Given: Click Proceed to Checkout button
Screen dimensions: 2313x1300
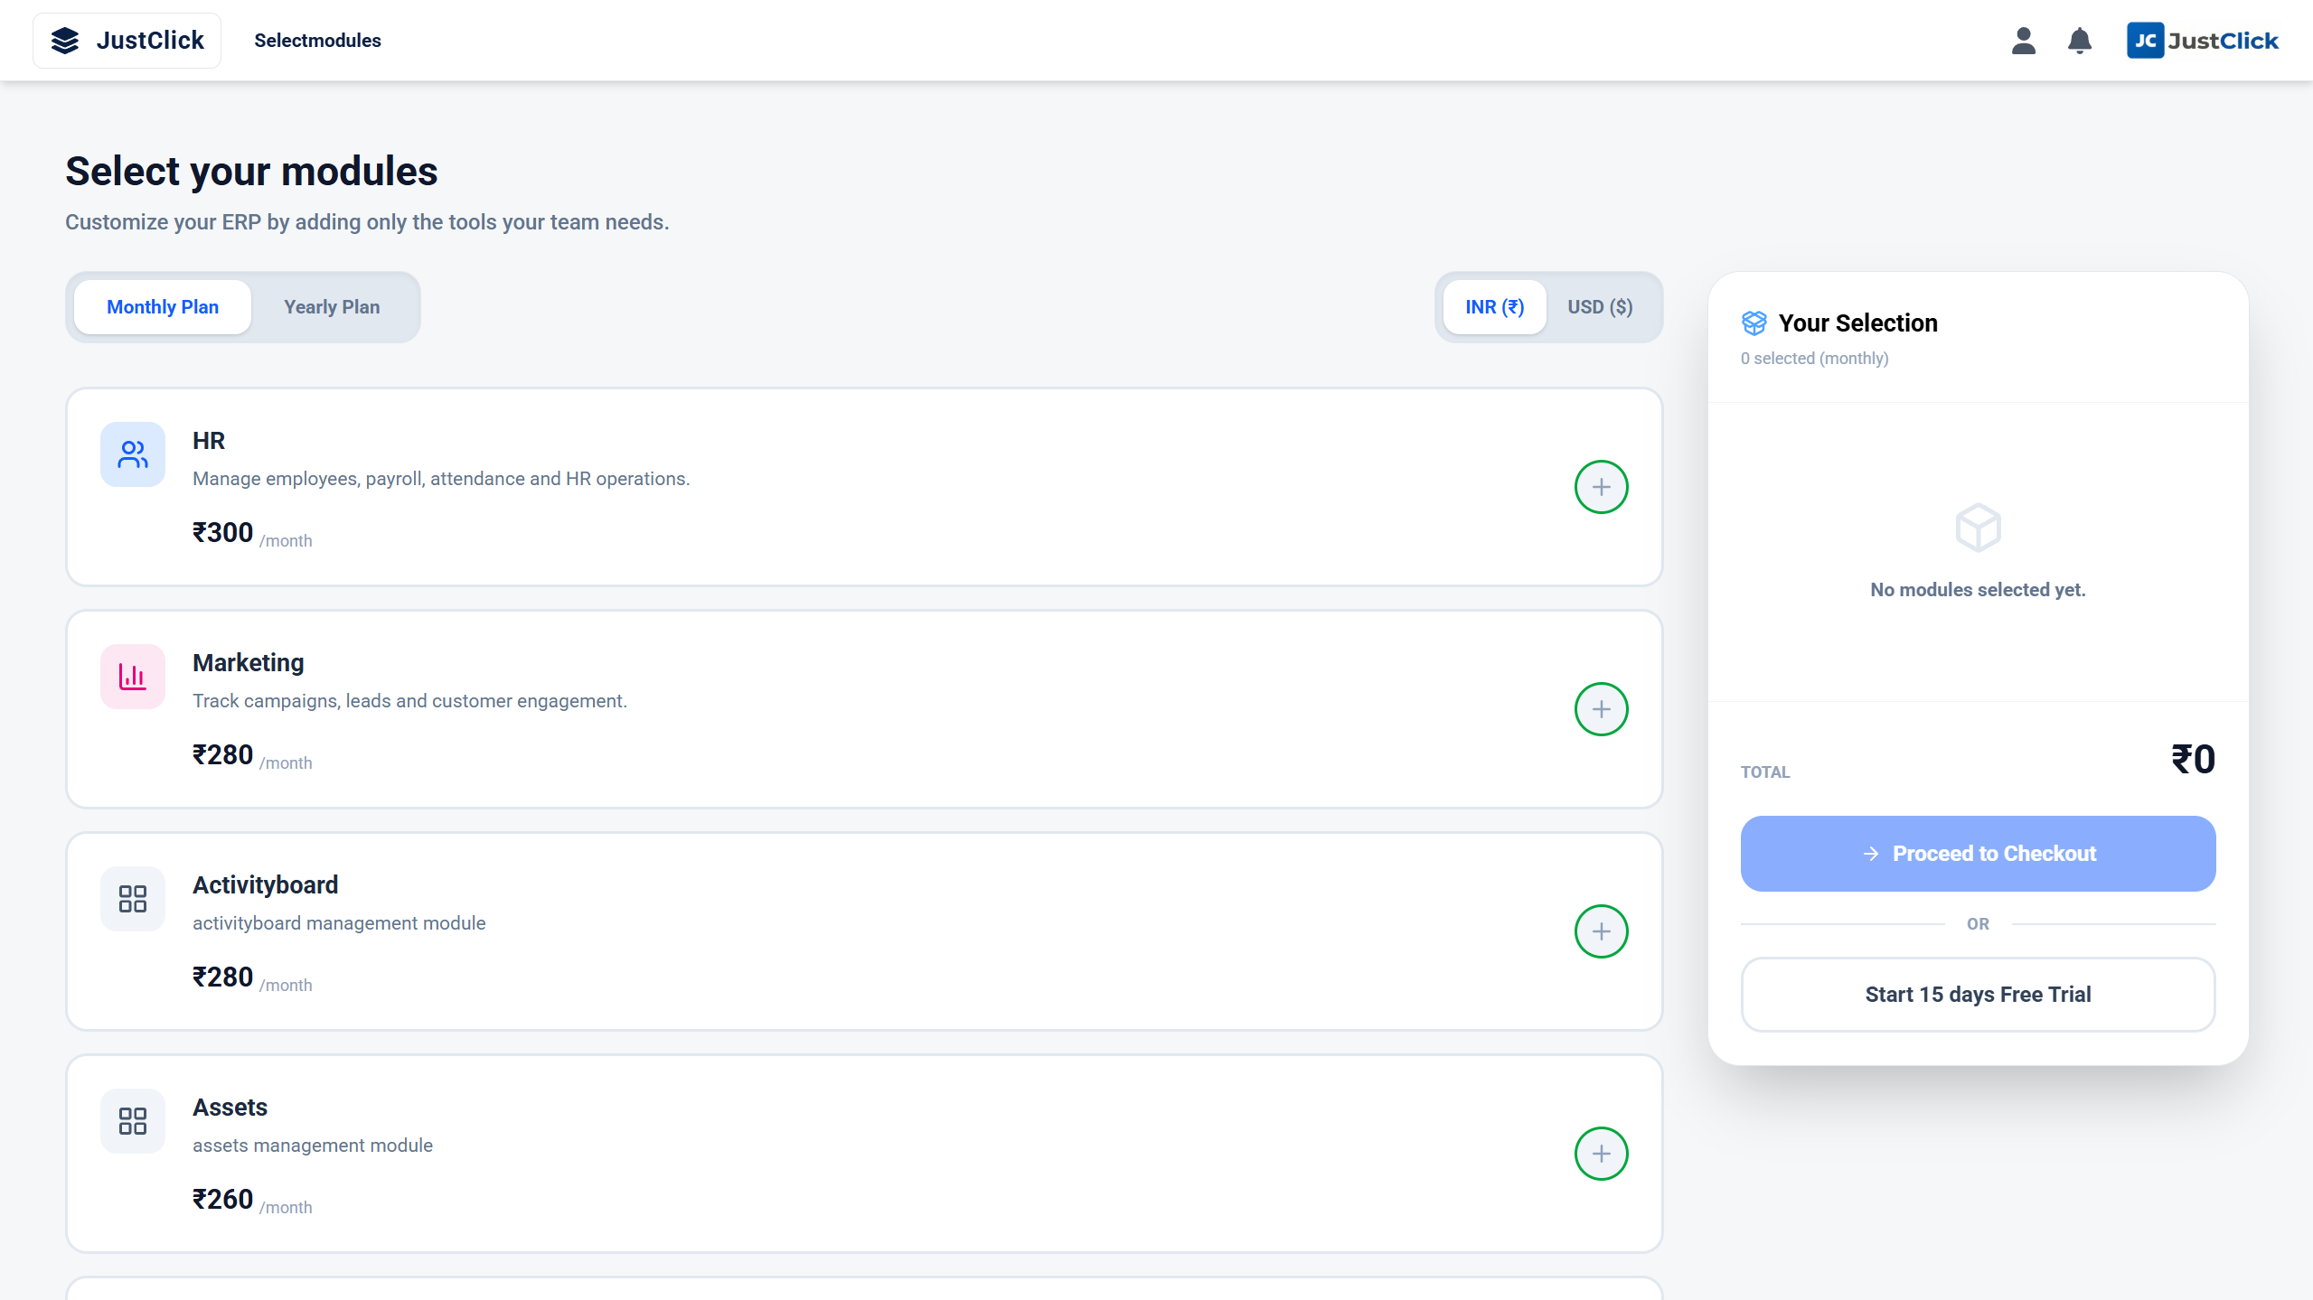Looking at the screenshot, I should point(1978,854).
